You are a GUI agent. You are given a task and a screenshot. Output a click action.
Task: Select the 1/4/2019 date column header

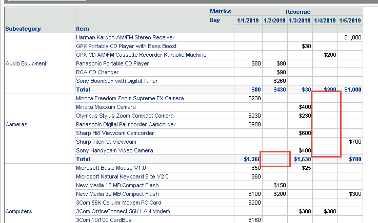[x=325, y=20]
